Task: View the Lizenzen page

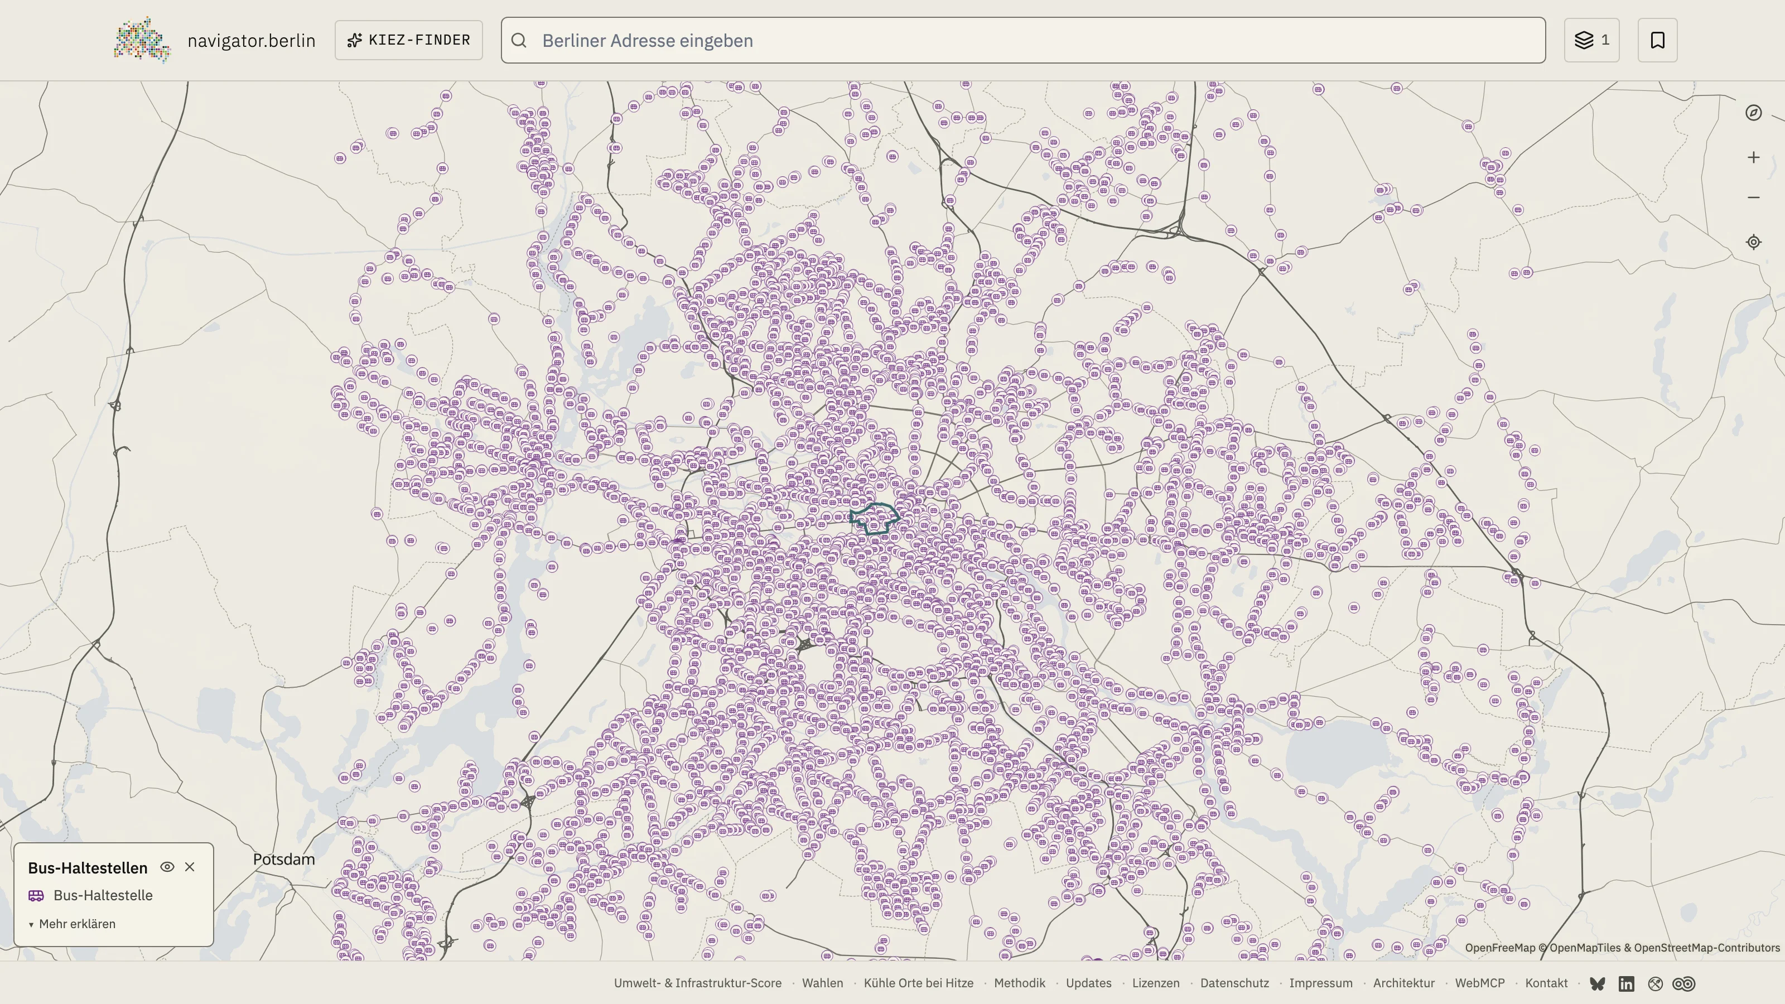Action: point(1156,983)
